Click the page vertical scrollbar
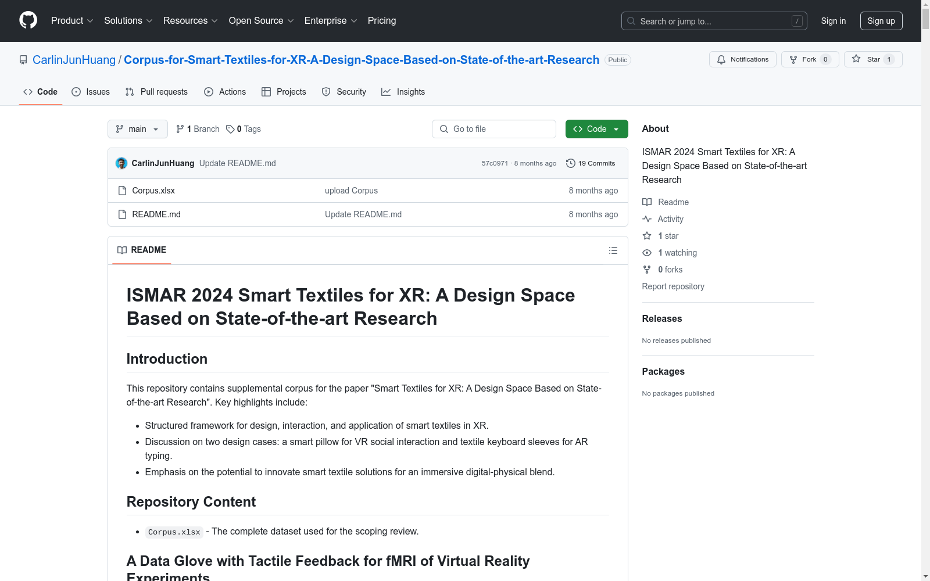This screenshot has width=930, height=581. click(x=925, y=290)
